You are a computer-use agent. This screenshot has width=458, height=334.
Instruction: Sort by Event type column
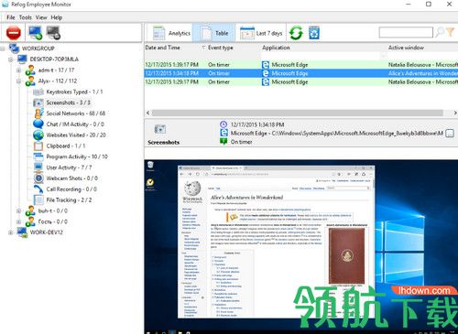221,48
